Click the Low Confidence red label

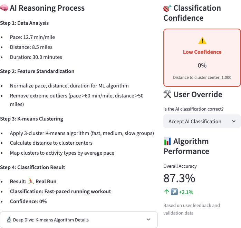pos(202,52)
